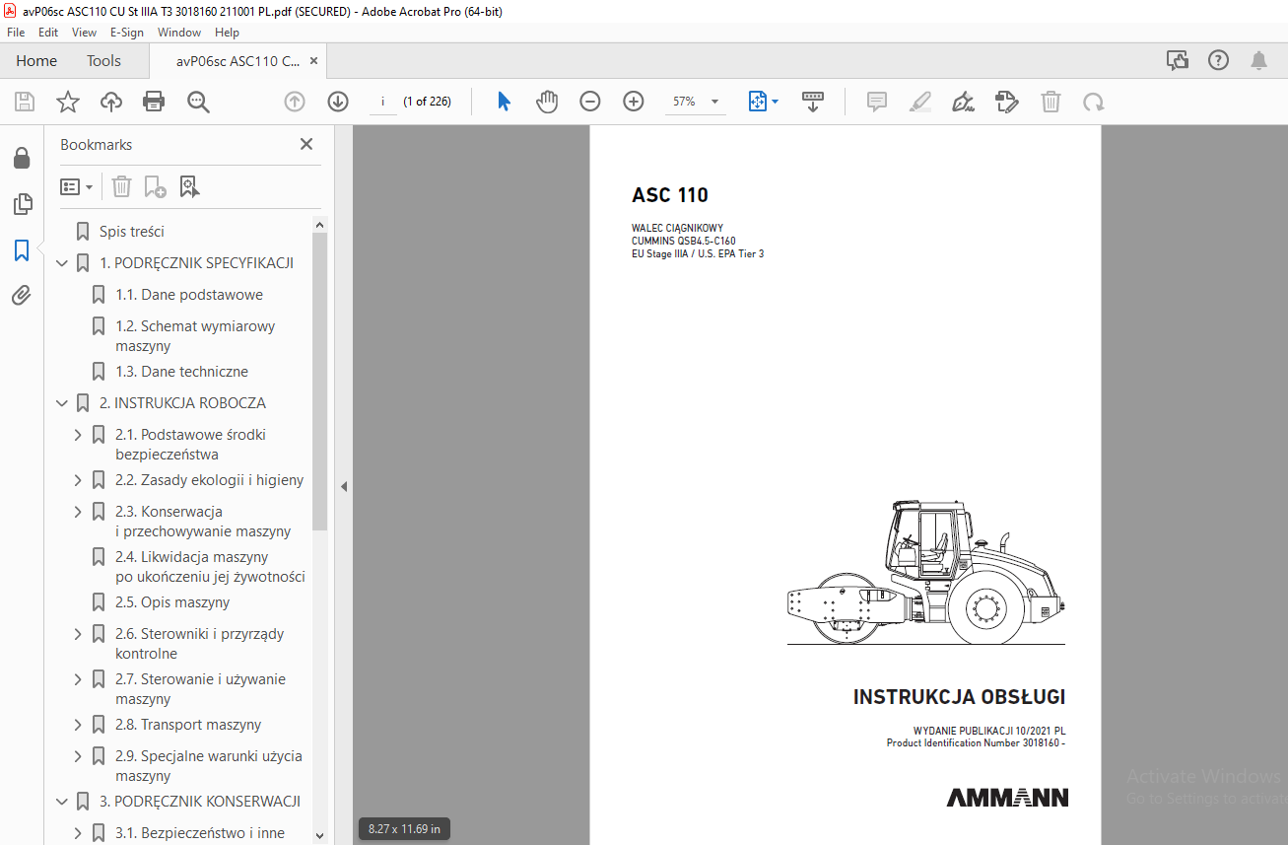Image resolution: width=1288 pixels, height=845 pixels.
Task: Click the delete trash icon in the top toolbar
Action: 1051,102
